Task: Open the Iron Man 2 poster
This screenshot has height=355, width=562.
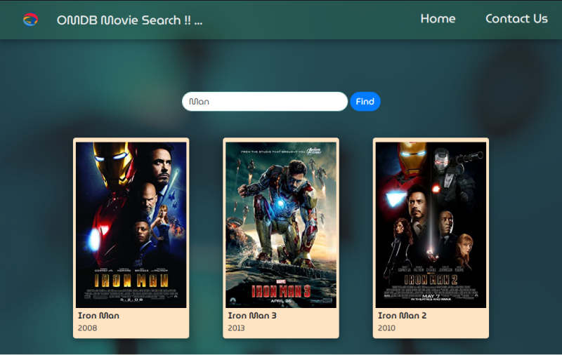Action: (431, 225)
